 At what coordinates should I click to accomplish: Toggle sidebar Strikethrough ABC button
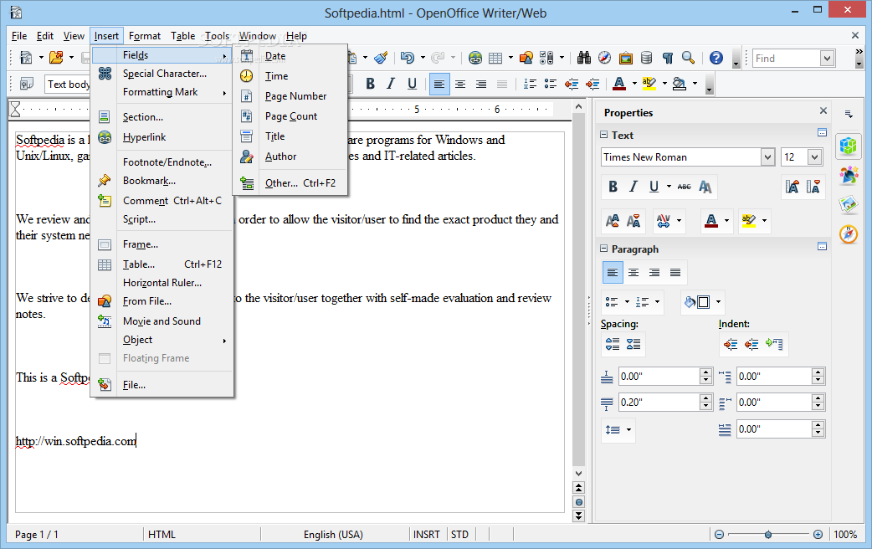point(684,187)
